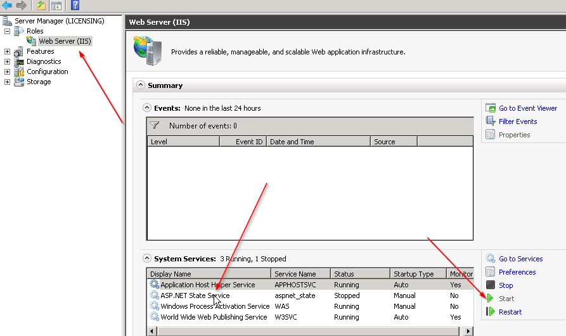Click the Show/Hide console tree icon
Viewport: 566px width, 336px height.
point(56,6)
